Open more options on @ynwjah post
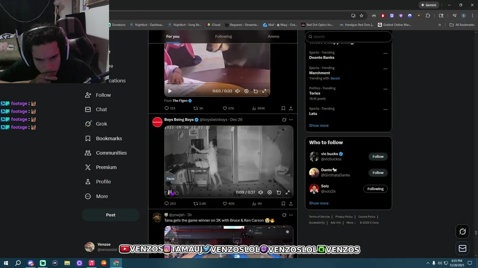Viewport: 478px width, 268px height. coord(291,215)
